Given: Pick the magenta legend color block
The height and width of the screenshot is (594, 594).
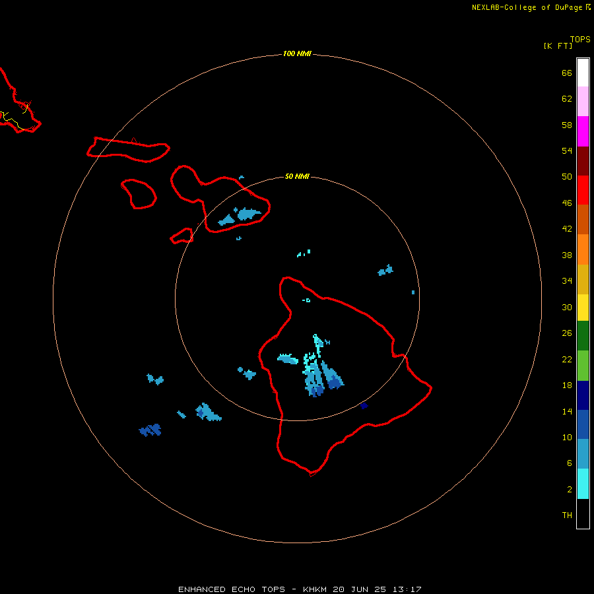Looking at the screenshot, I should (x=583, y=131).
